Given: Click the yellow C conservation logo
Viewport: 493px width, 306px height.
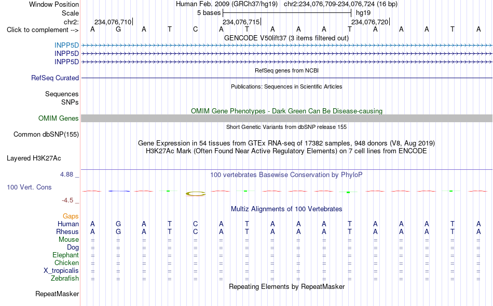Looking at the screenshot, I should point(196,194).
